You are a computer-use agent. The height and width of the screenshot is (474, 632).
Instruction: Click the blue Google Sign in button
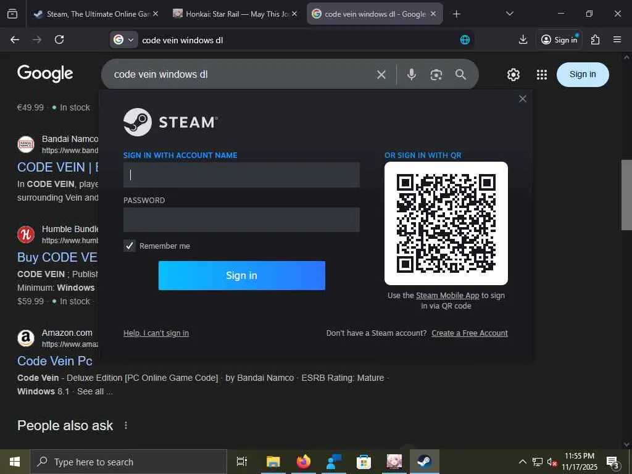pos(583,75)
